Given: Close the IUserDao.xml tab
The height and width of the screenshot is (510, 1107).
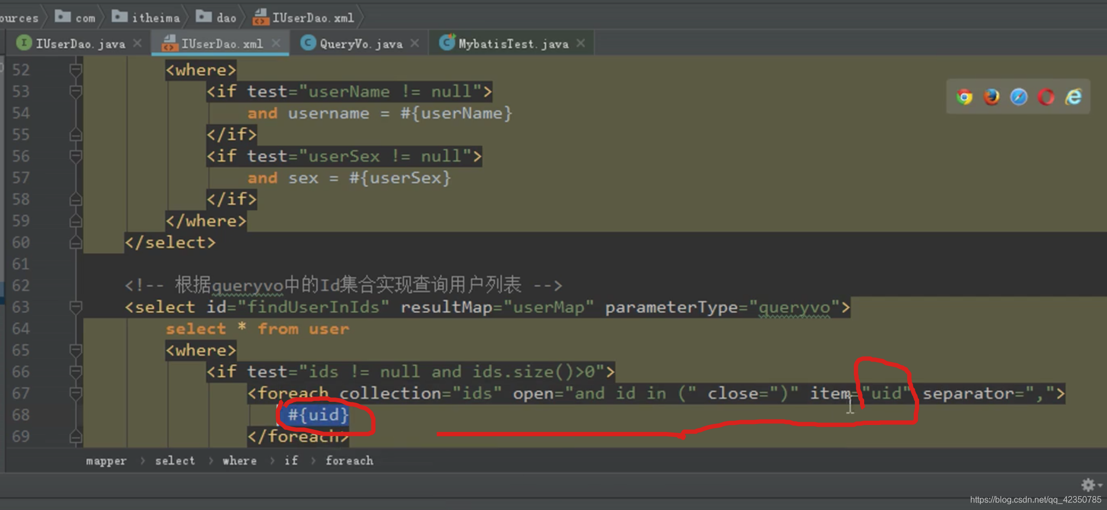Looking at the screenshot, I should click(276, 43).
